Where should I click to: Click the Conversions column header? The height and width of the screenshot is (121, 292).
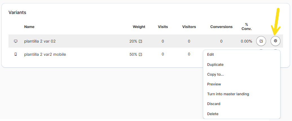tap(221, 27)
